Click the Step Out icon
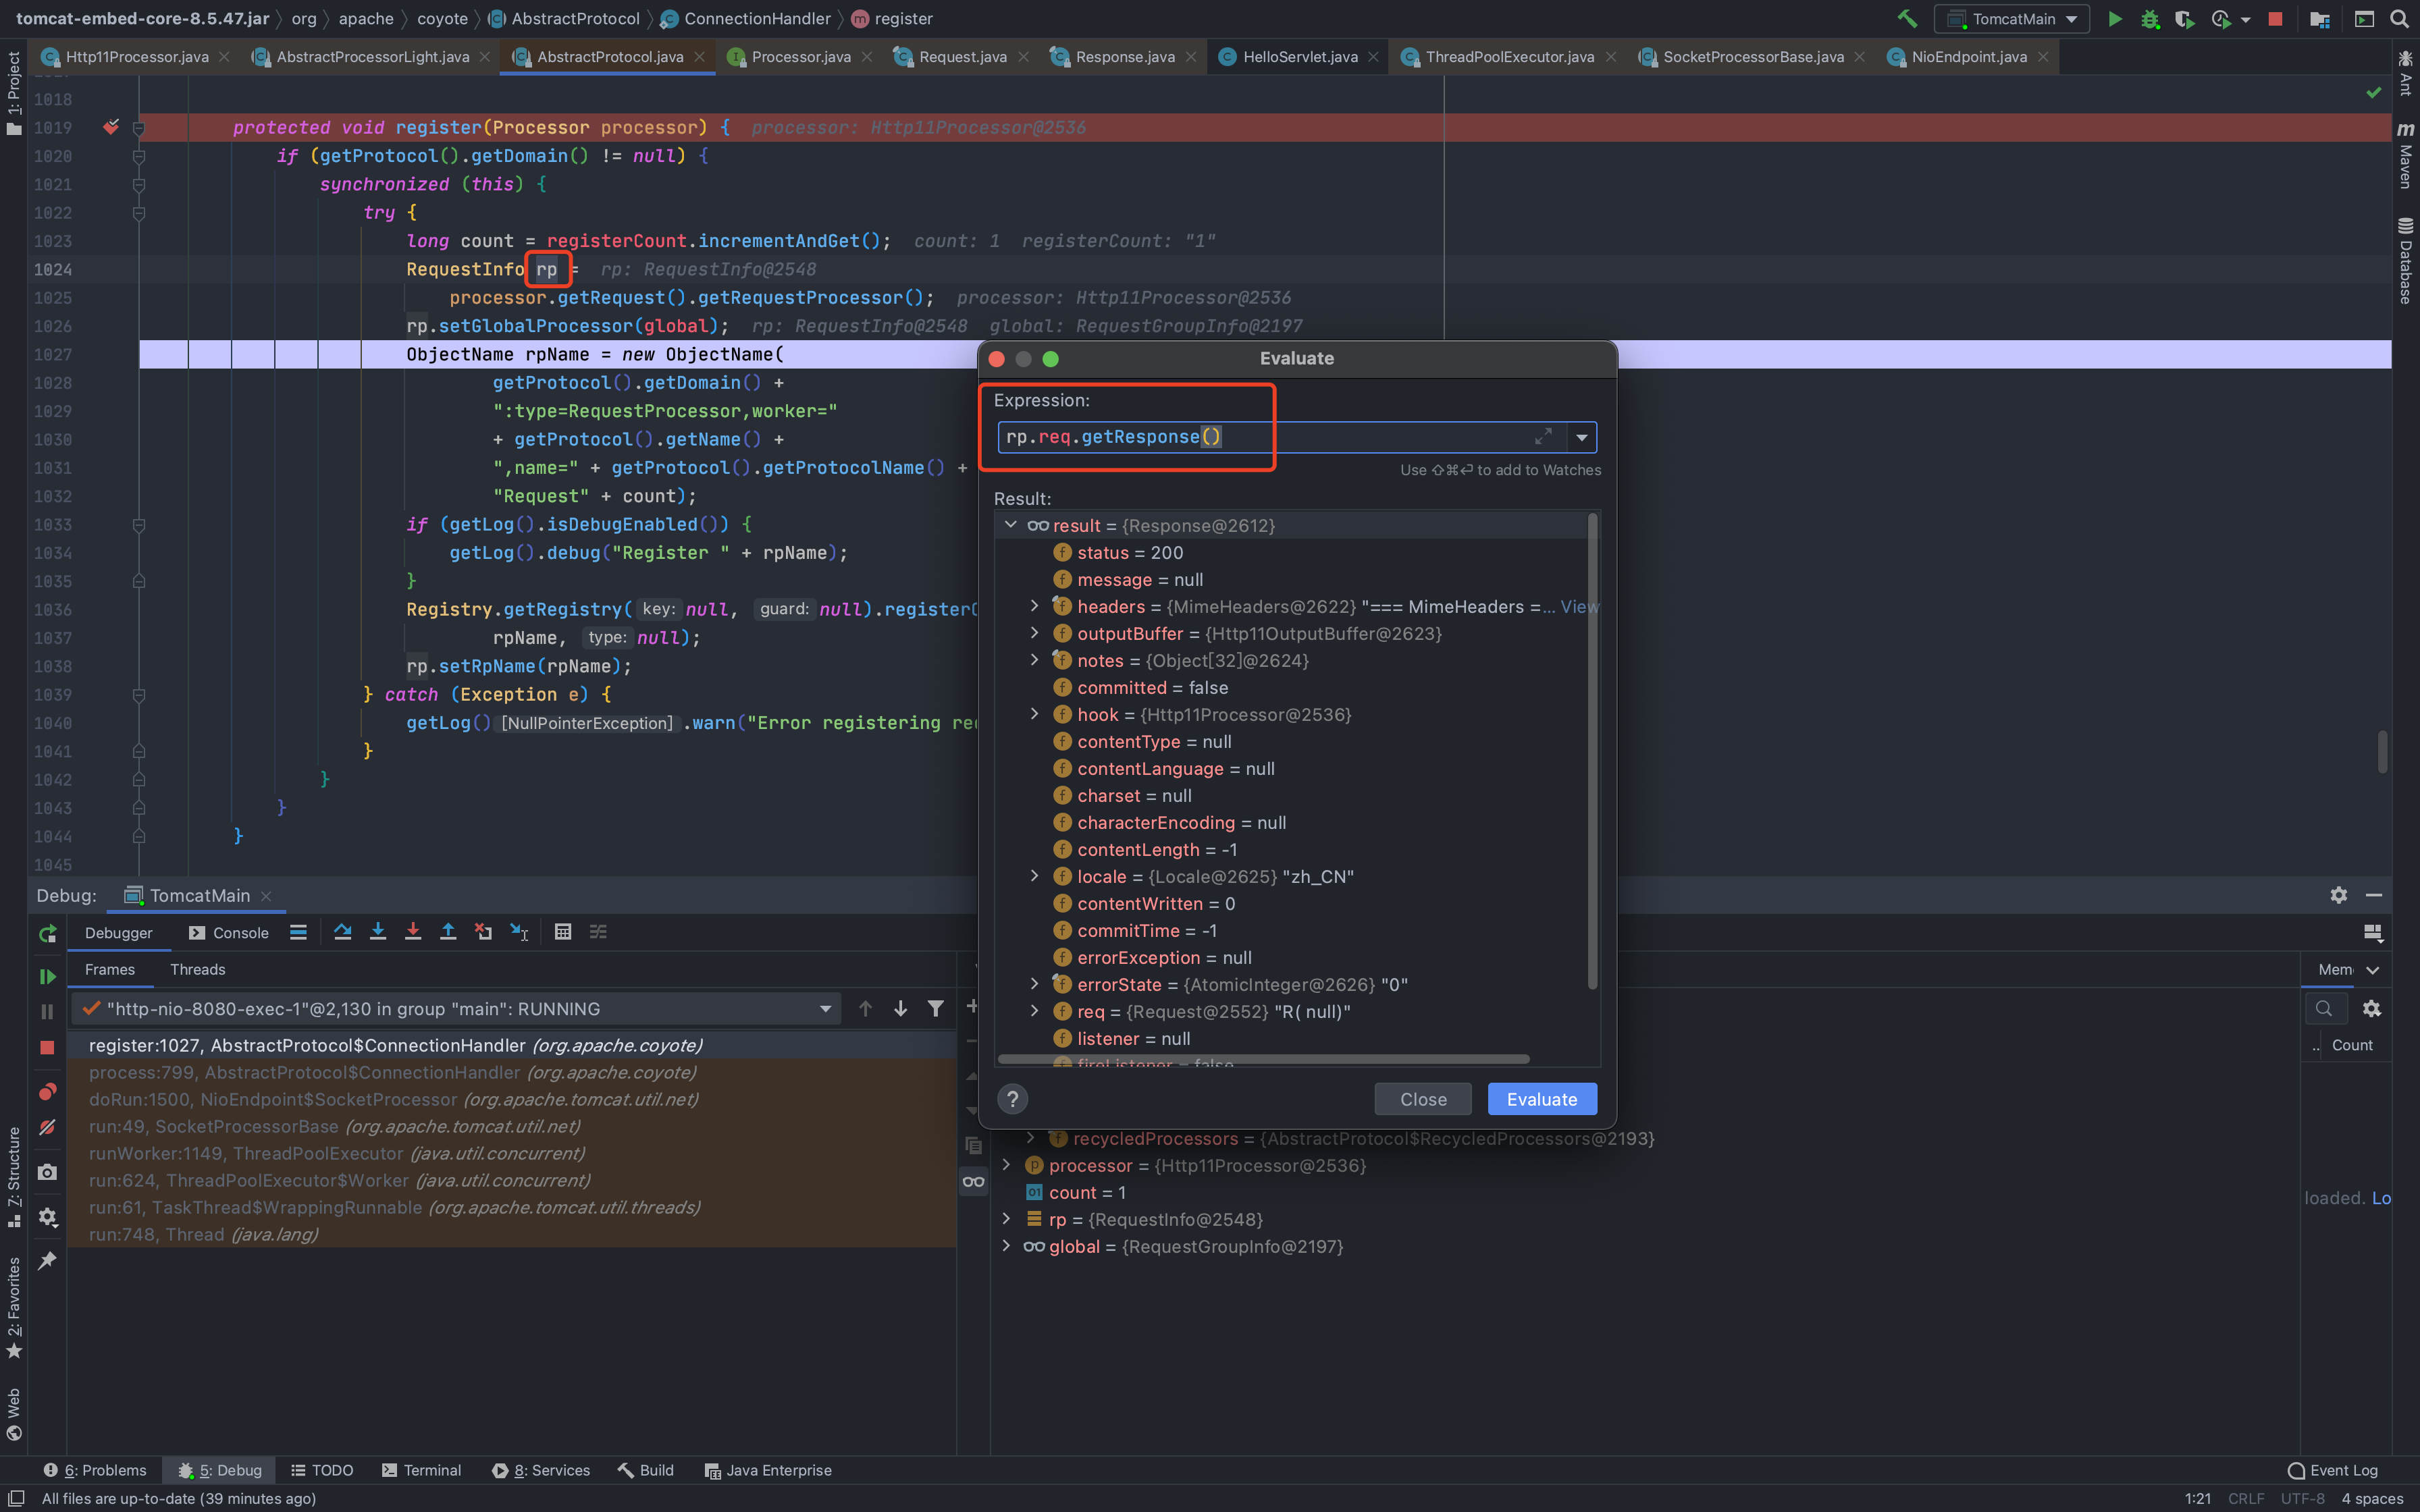 coord(448,932)
